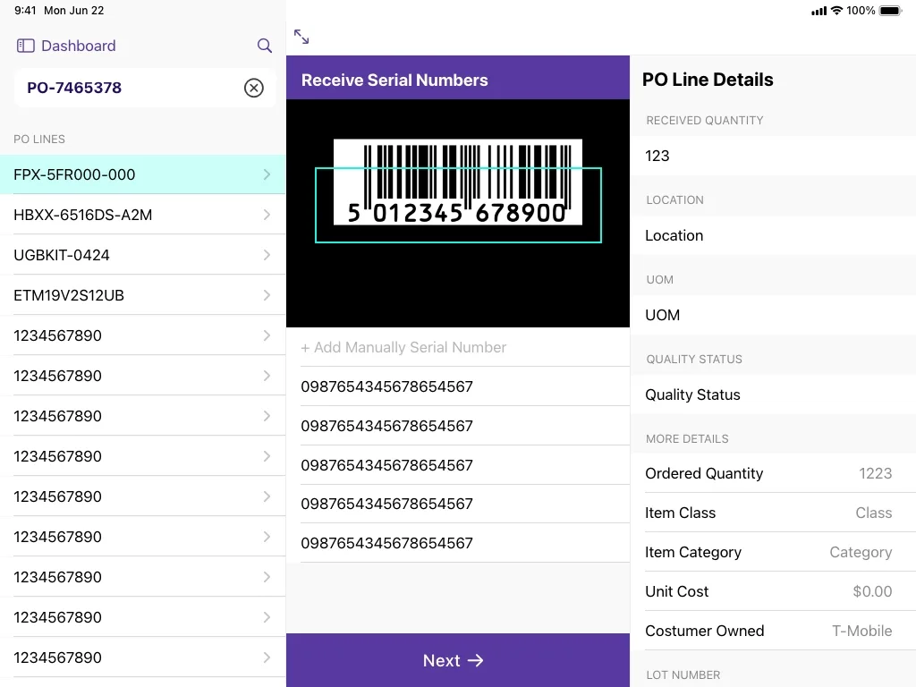Click the PO LINES section label
The image size is (916, 687).
pyautogui.click(x=39, y=139)
